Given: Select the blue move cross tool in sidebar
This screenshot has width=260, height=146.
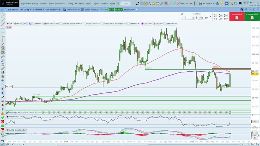Looking at the screenshot, I should point(3,81).
